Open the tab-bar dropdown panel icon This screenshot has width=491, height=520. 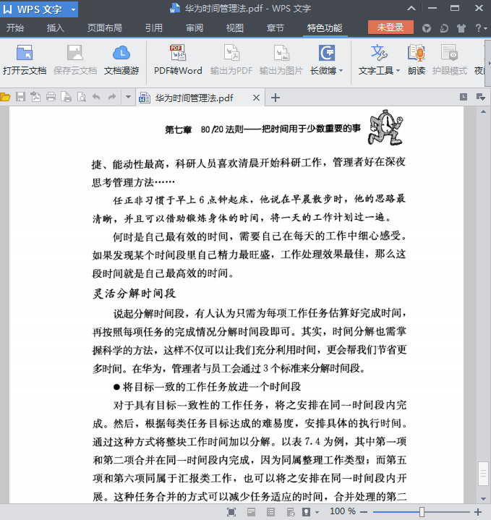coord(481,97)
